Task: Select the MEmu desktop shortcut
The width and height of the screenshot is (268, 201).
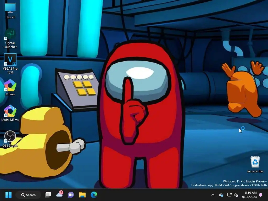Action: point(10,87)
